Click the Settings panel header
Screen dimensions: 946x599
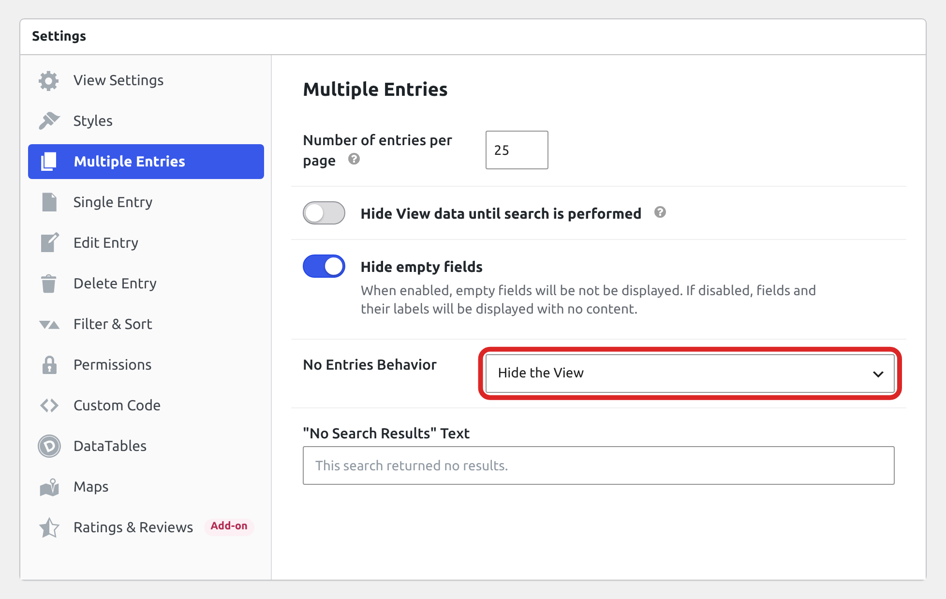pyautogui.click(x=473, y=37)
